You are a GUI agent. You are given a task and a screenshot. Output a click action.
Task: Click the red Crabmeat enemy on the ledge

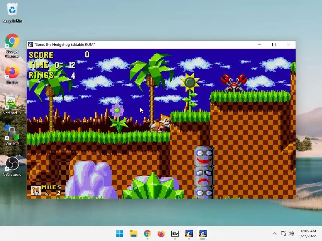click(234, 83)
